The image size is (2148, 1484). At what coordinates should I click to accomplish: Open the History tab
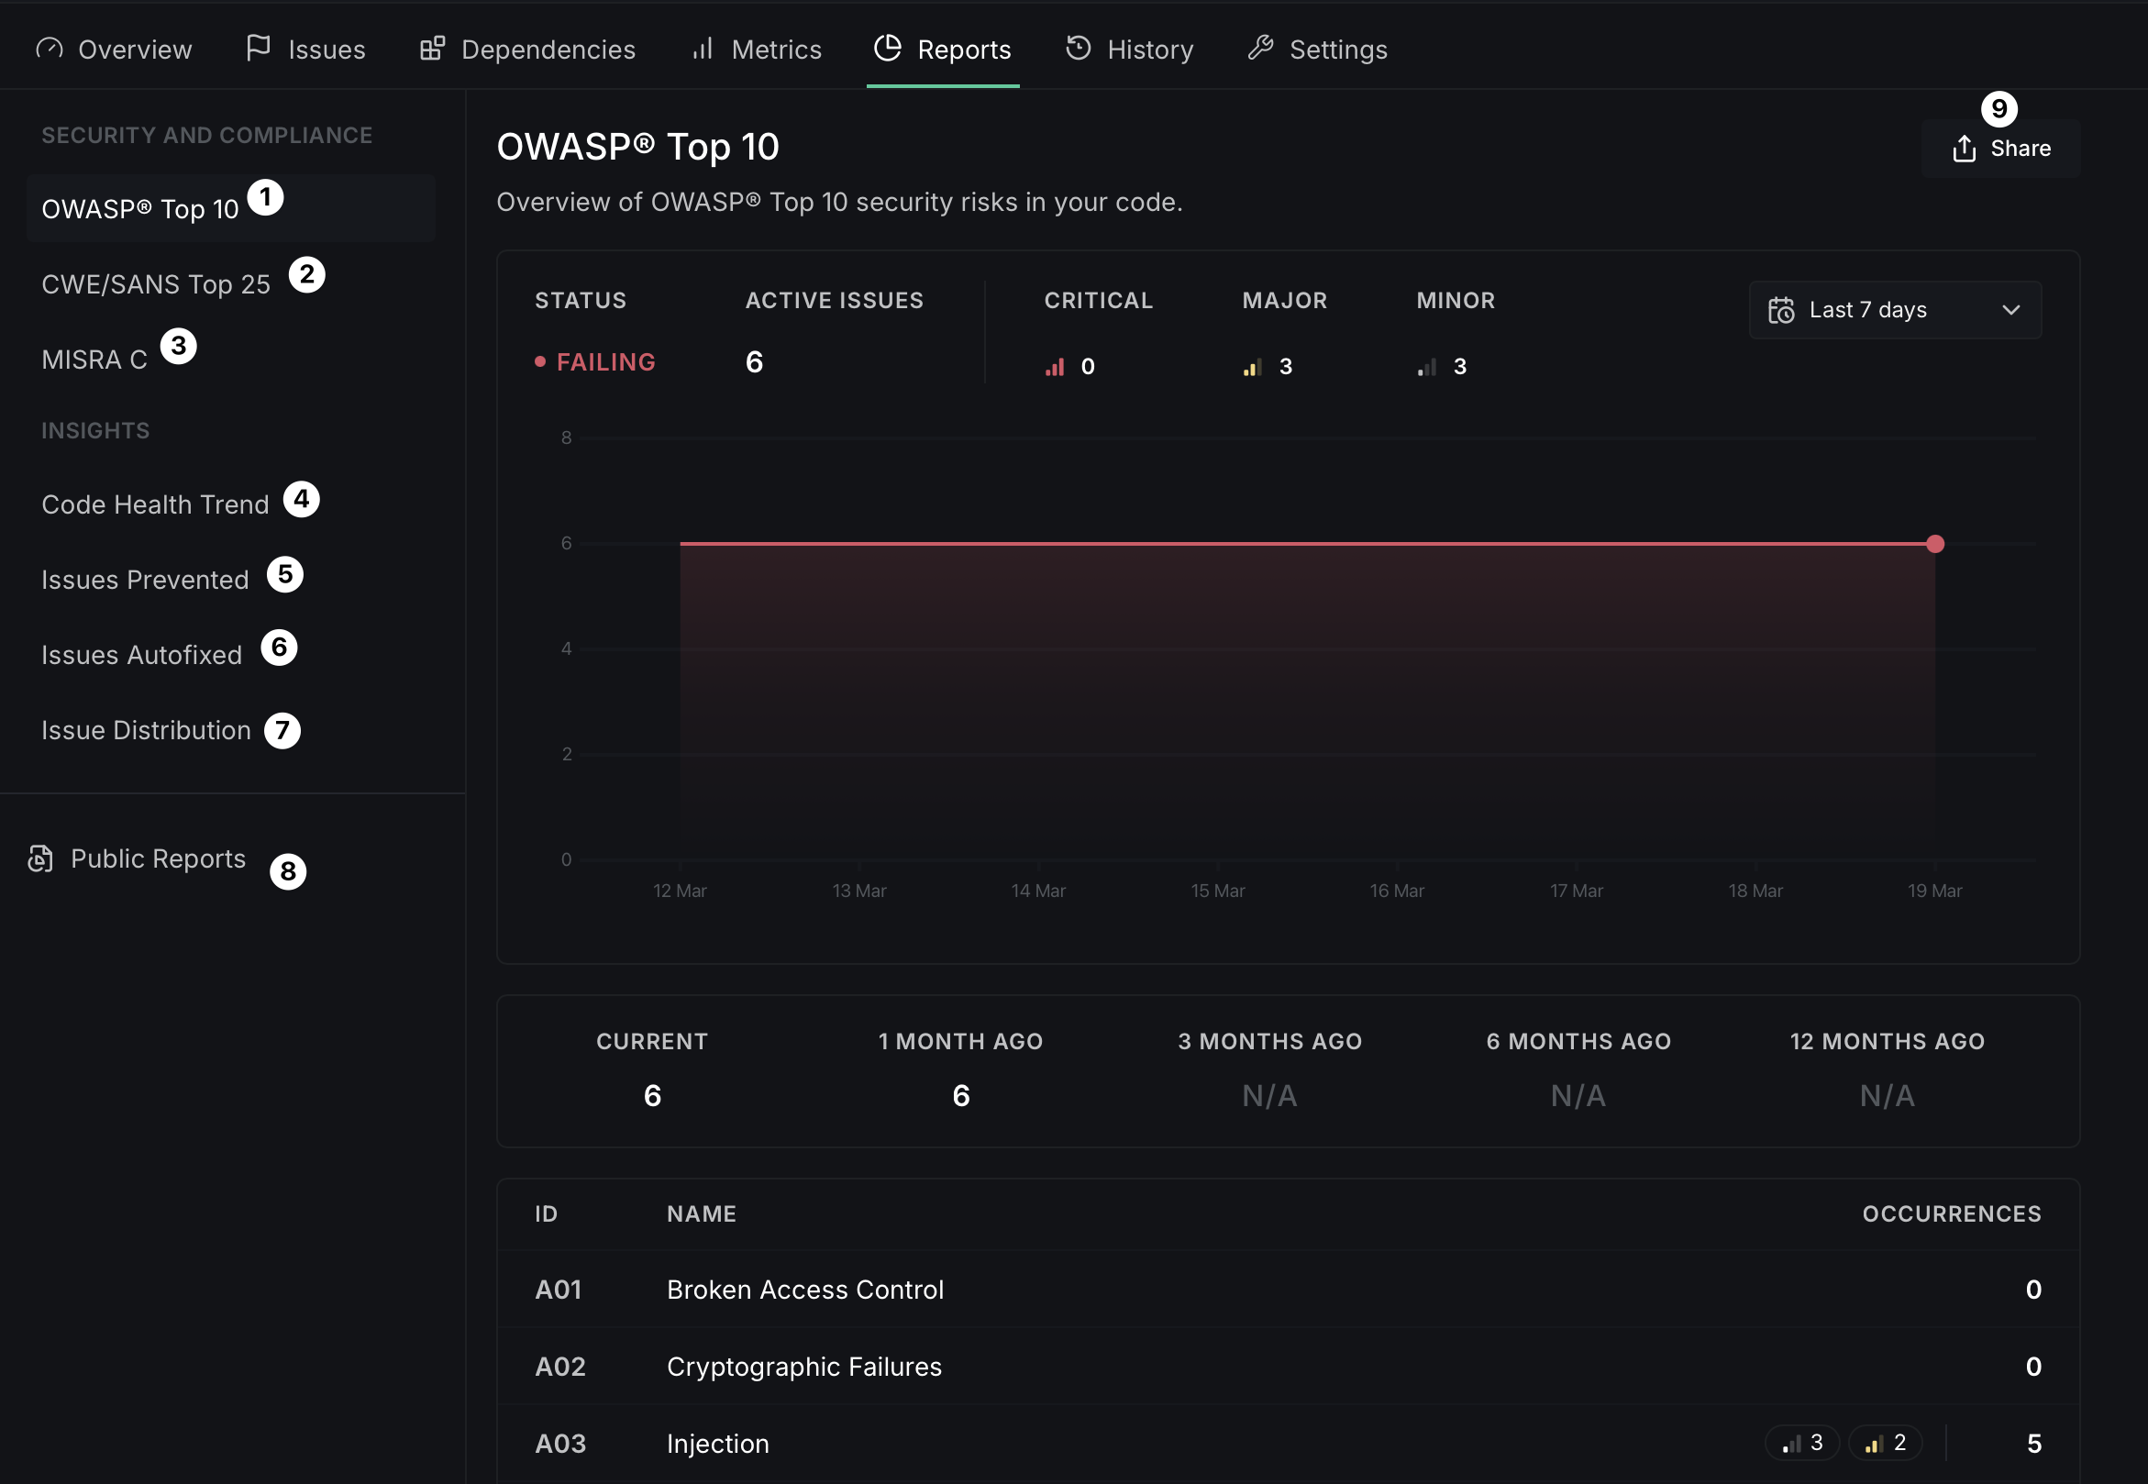[1149, 50]
